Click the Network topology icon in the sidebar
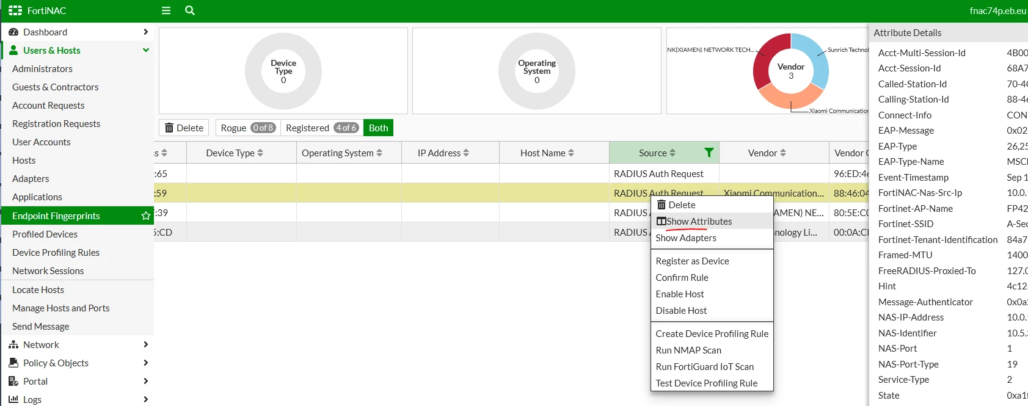 (13, 344)
